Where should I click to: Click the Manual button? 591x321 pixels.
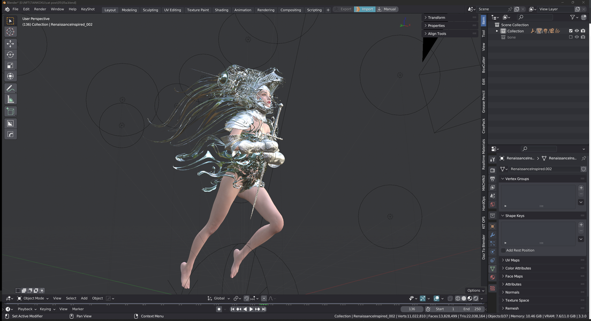point(387,9)
